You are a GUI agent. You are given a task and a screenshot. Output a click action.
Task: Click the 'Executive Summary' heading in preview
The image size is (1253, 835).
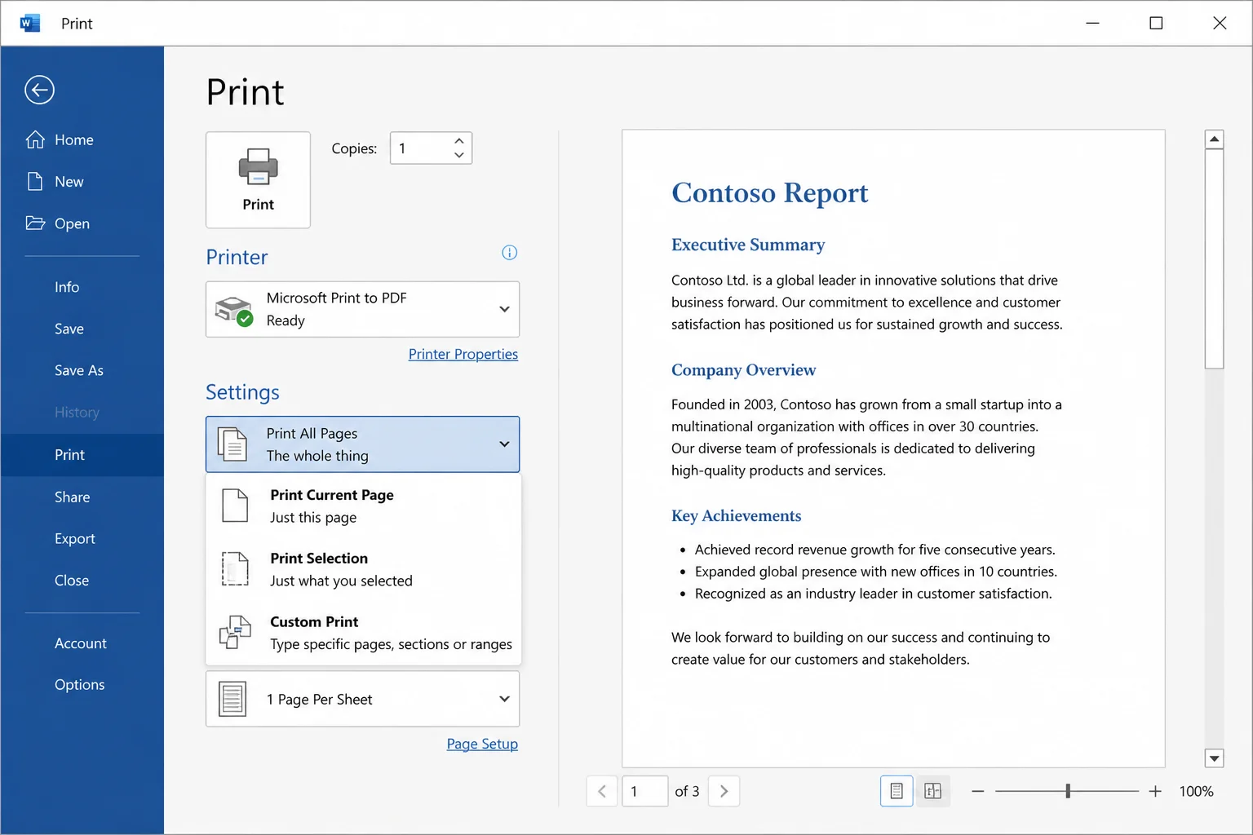point(748,245)
